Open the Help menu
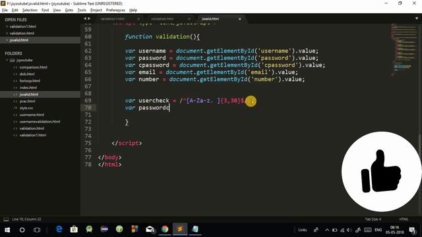 (133, 11)
